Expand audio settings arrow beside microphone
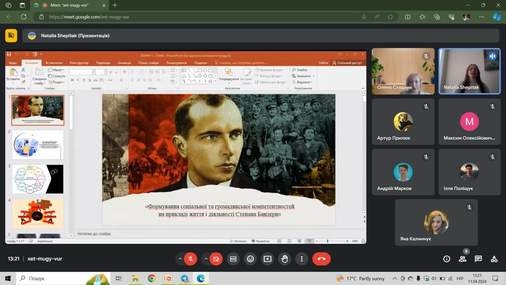Viewport: 506px width, 285px height. [180, 259]
